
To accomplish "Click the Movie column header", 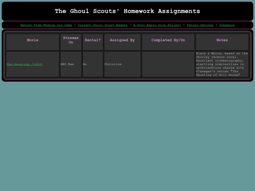I will pos(33,42).
